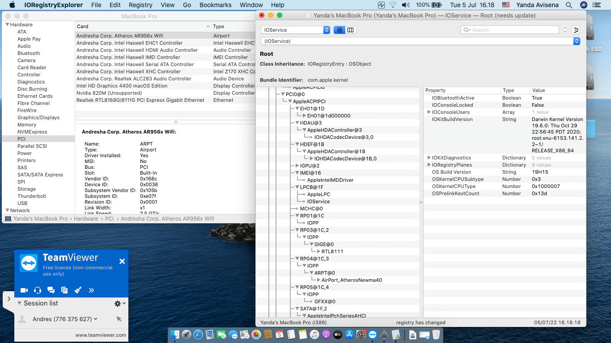This screenshot has height=343, width=611.
Task: Click the search stepper arrows
Action: tap(565, 30)
